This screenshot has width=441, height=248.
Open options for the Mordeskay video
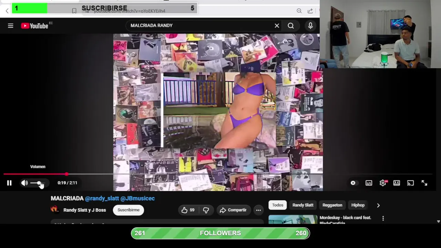coord(383,218)
